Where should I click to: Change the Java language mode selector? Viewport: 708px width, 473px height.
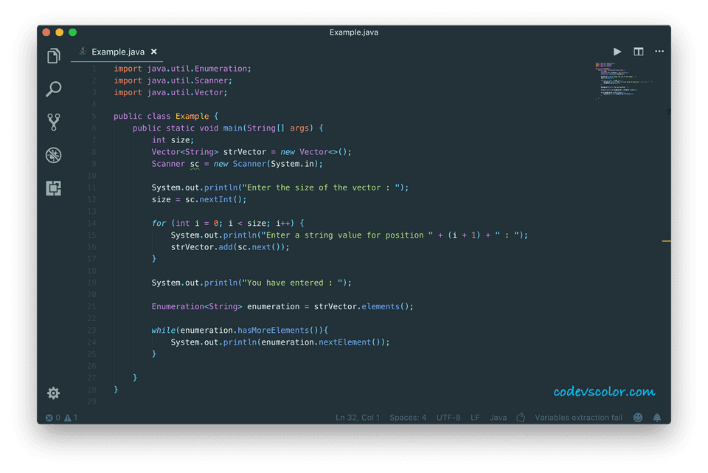click(x=498, y=417)
